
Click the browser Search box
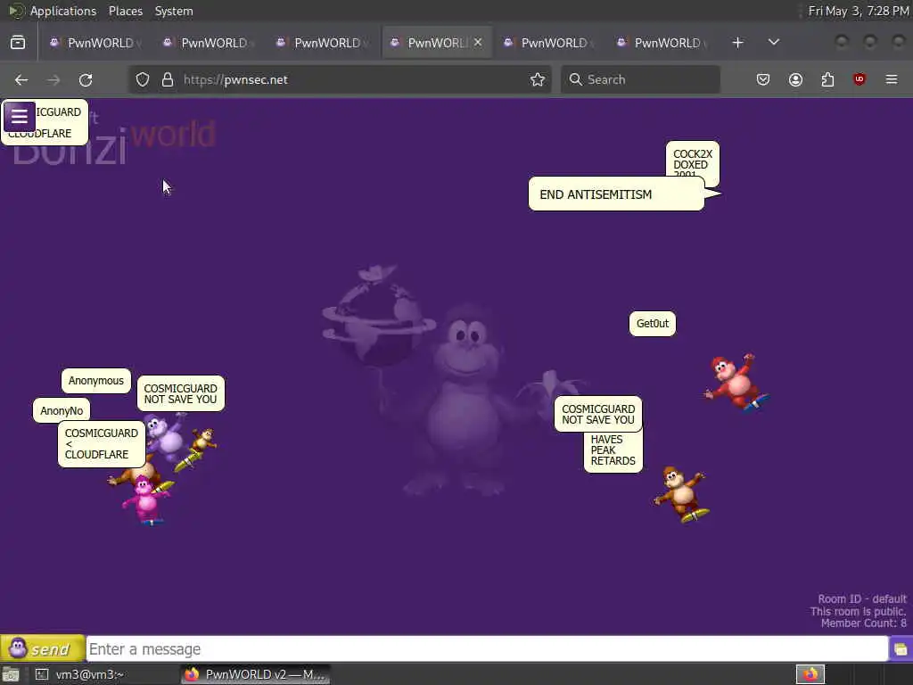(x=640, y=79)
